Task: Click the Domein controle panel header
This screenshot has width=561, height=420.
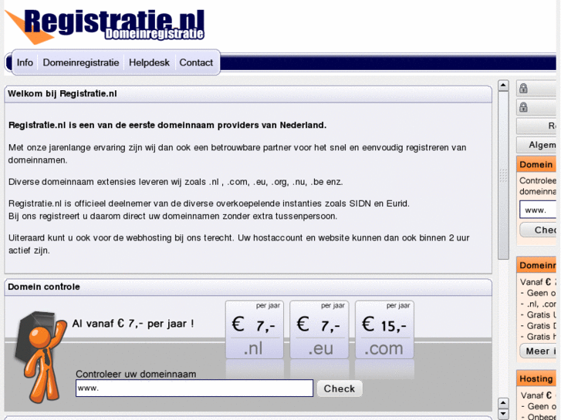Action: pos(248,287)
